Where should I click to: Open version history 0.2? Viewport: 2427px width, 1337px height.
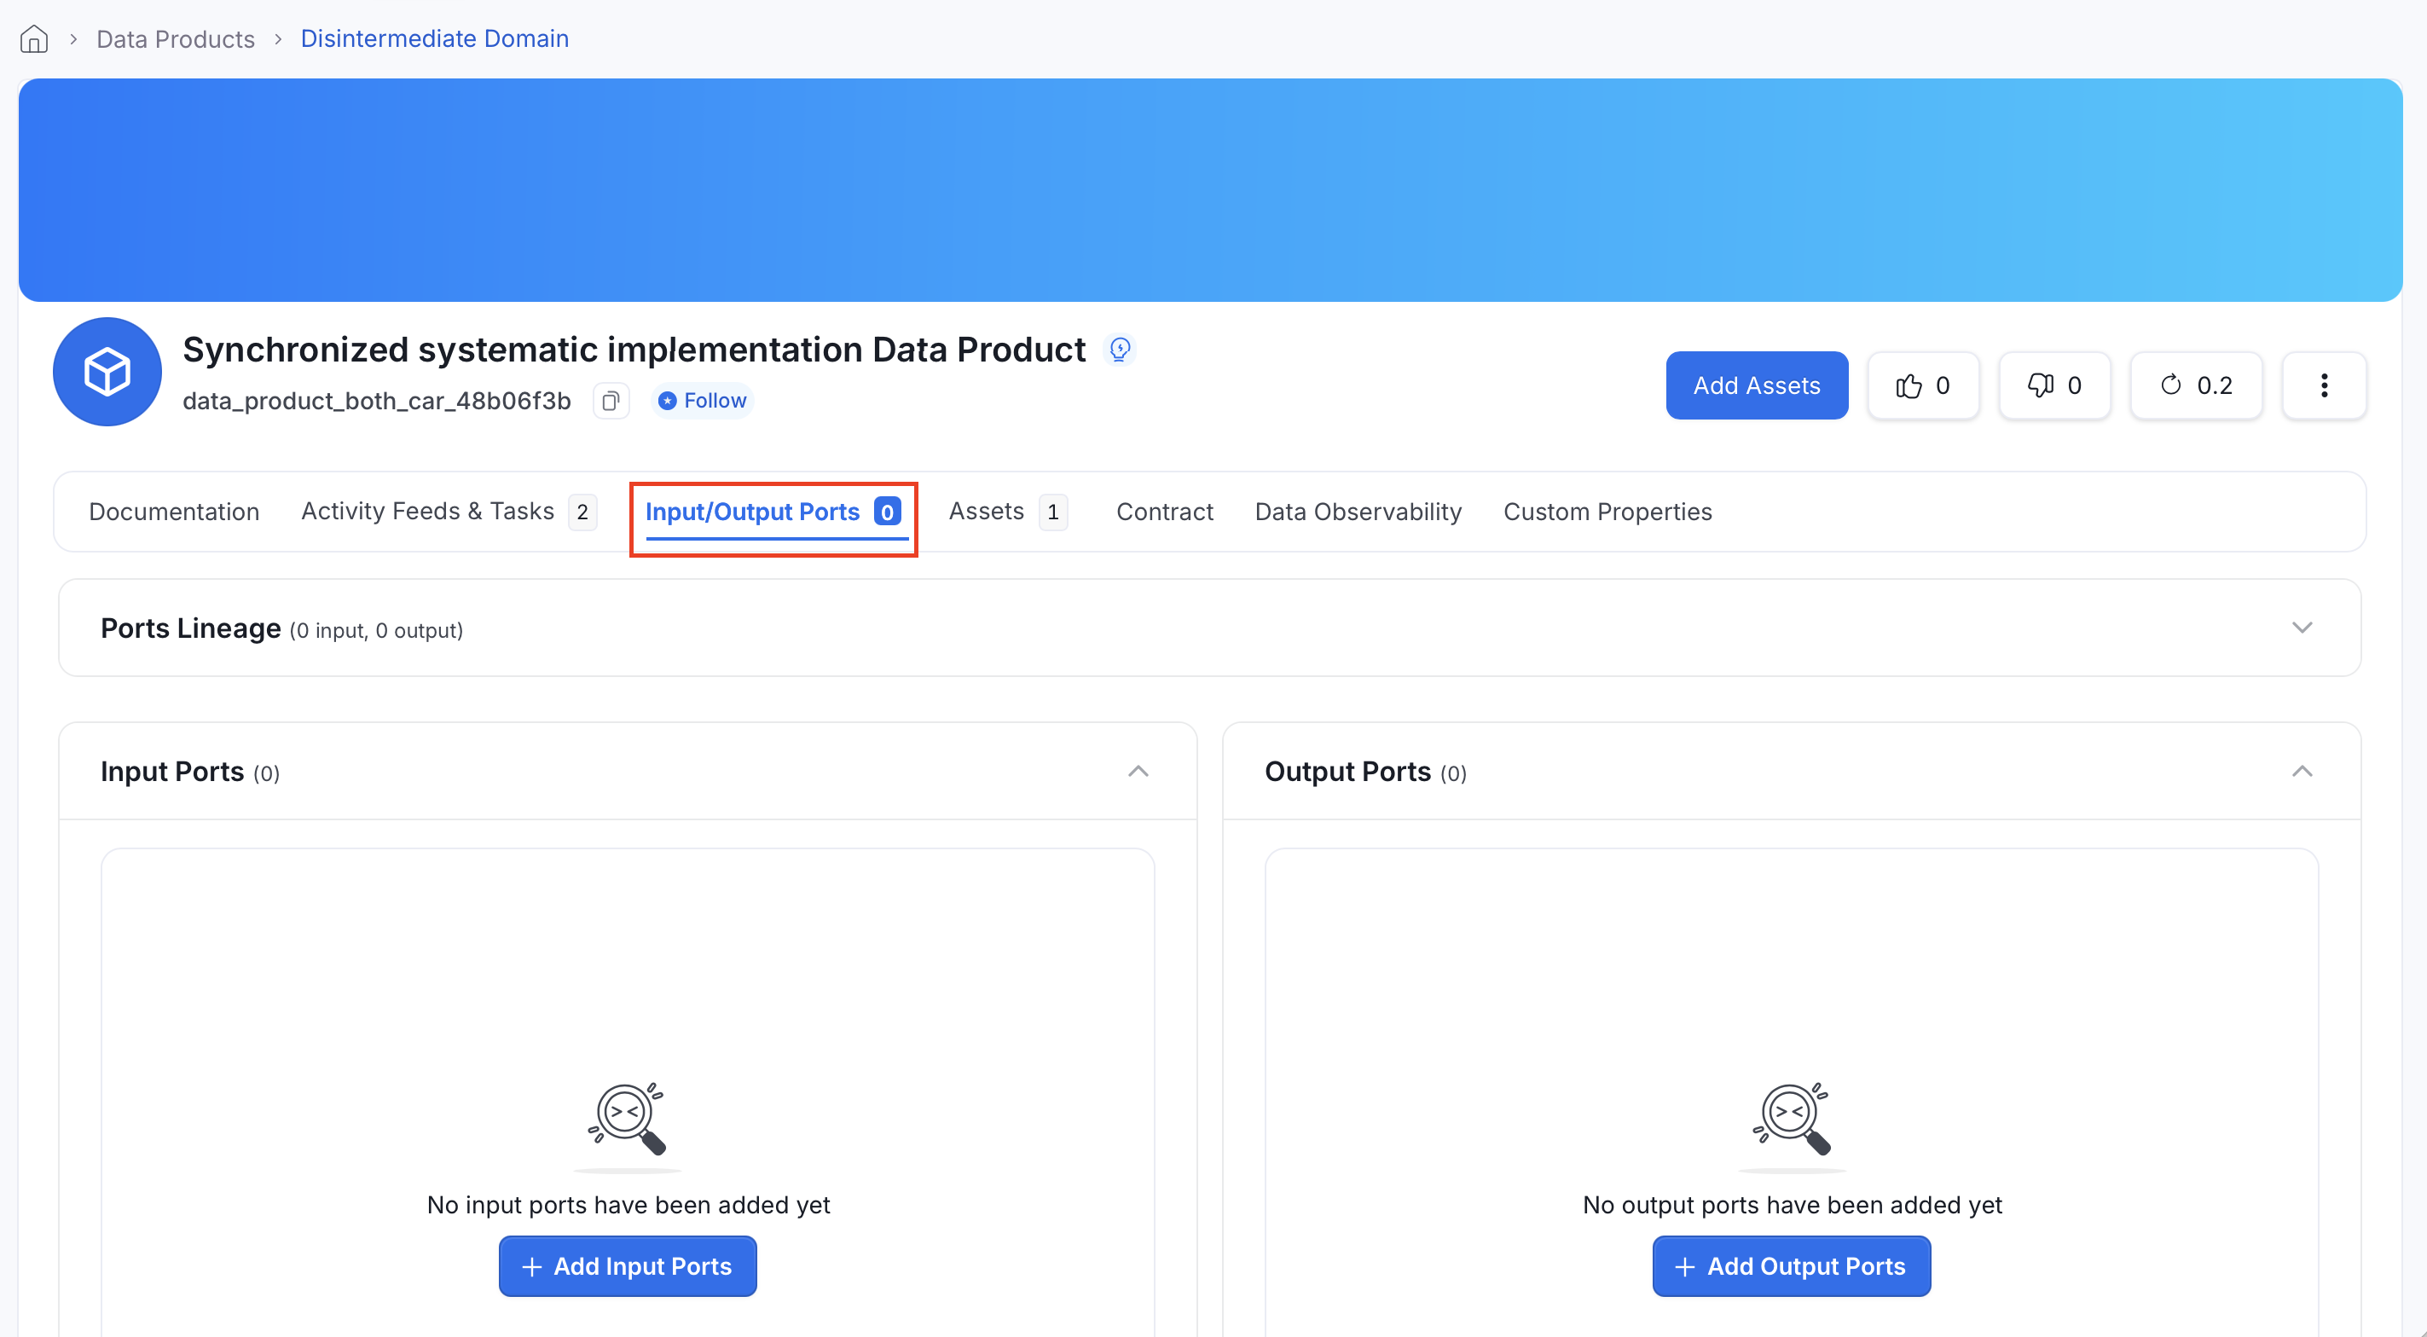(x=2195, y=385)
